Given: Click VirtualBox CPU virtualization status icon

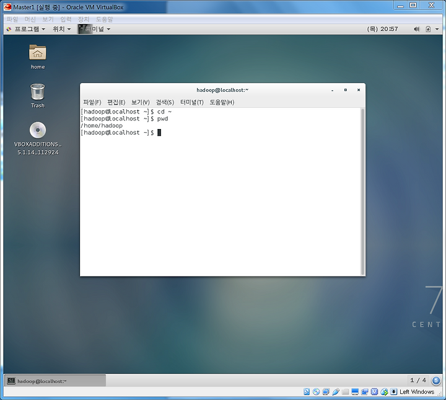Looking at the screenshot, I should pos(374,392).
